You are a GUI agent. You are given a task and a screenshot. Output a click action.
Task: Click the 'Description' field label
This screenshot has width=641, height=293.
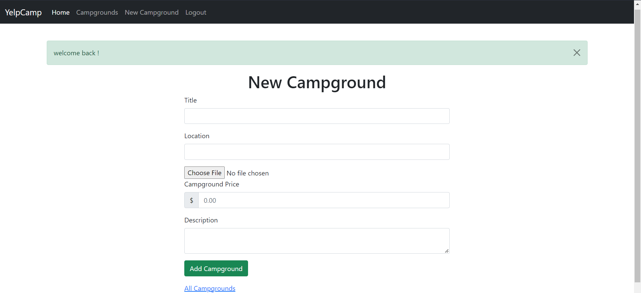(x=201, y=220)
